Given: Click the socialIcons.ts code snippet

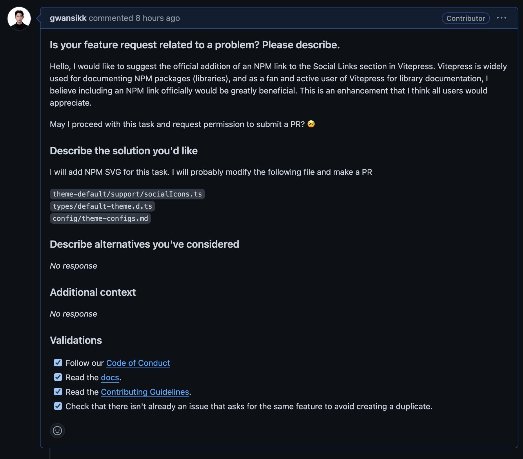Looking at the screenshot, I should pos(127,194).
